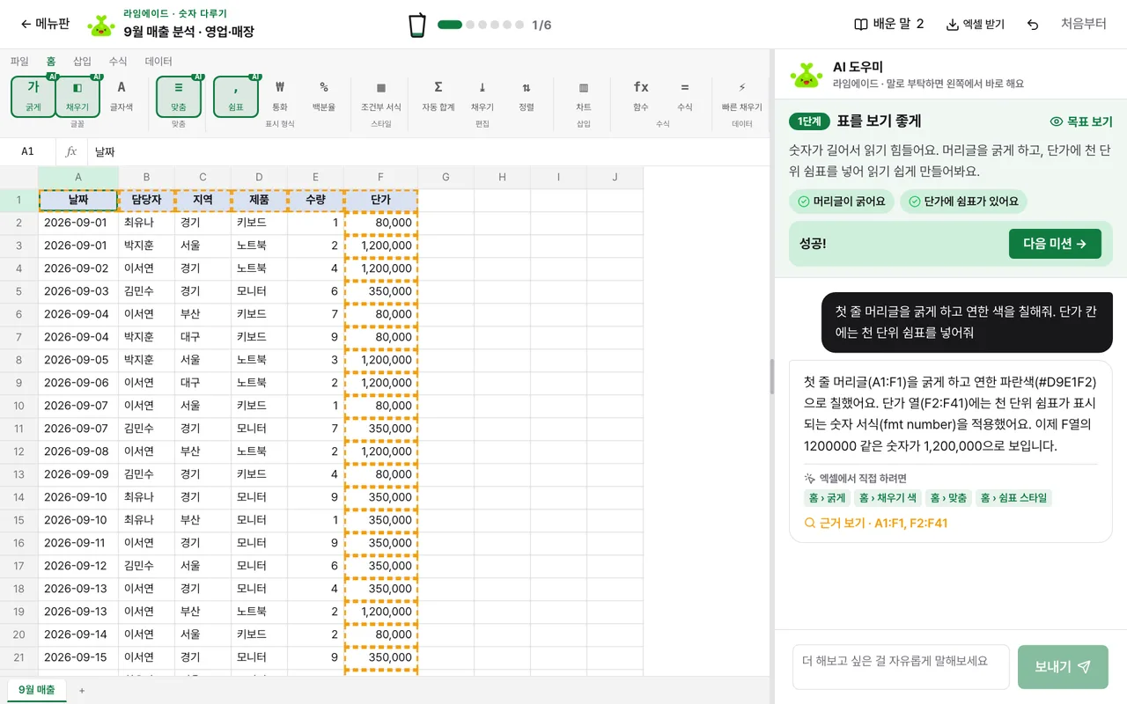This screenshot has height=704, width=1127.
Task: Click the 수식 formula tool
Action: click(685, 96)
